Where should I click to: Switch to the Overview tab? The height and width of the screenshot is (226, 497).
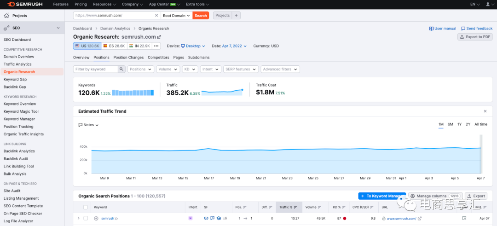click(x=81, y=58)
